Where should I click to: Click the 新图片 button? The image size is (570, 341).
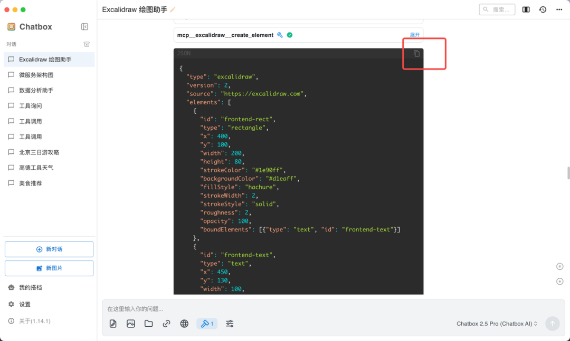[49, 268]
